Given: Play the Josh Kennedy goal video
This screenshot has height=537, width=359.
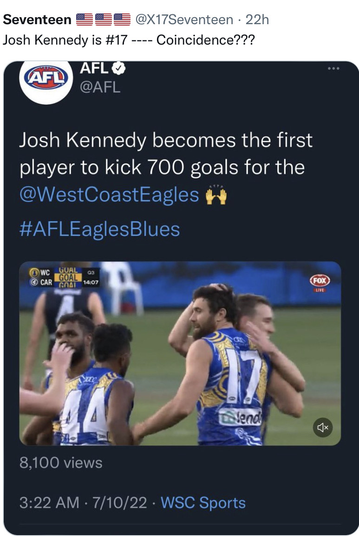Looking at the screenshot, I should point(180,353).
